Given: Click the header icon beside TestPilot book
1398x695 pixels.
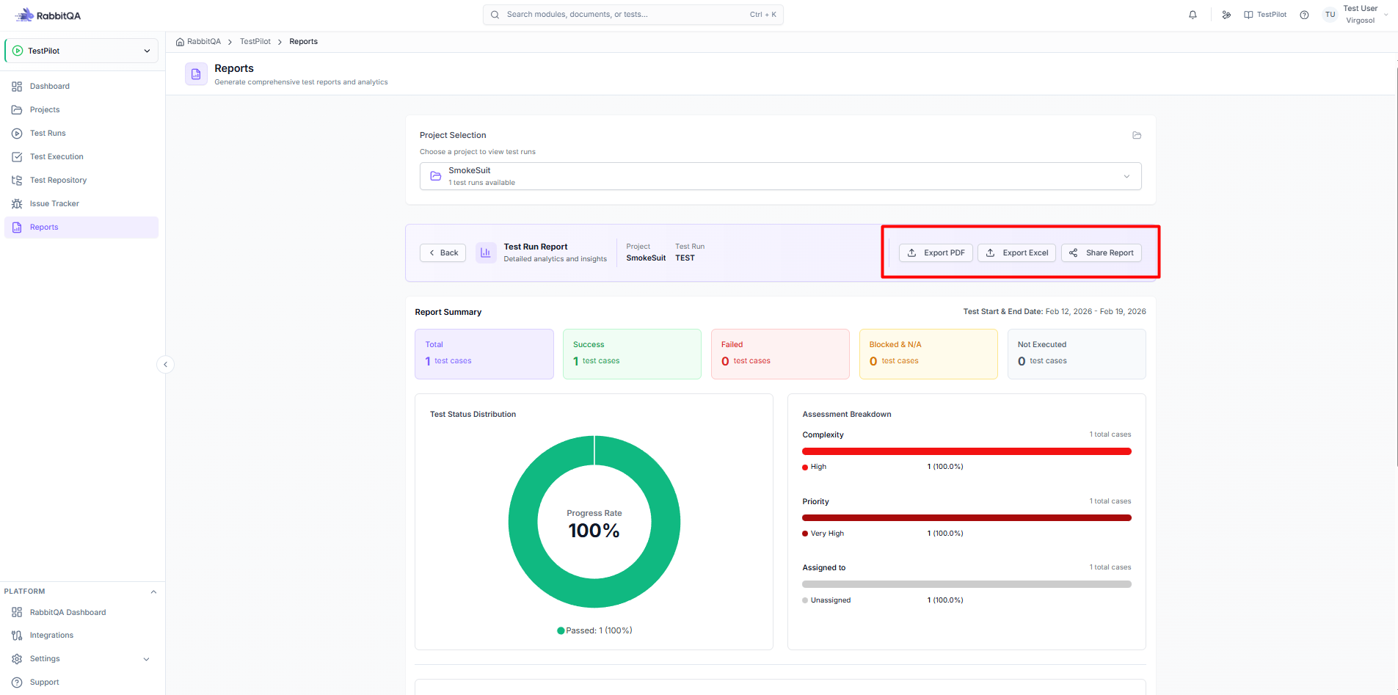Looking at the screenshot, I should (x=1226, y=15).
